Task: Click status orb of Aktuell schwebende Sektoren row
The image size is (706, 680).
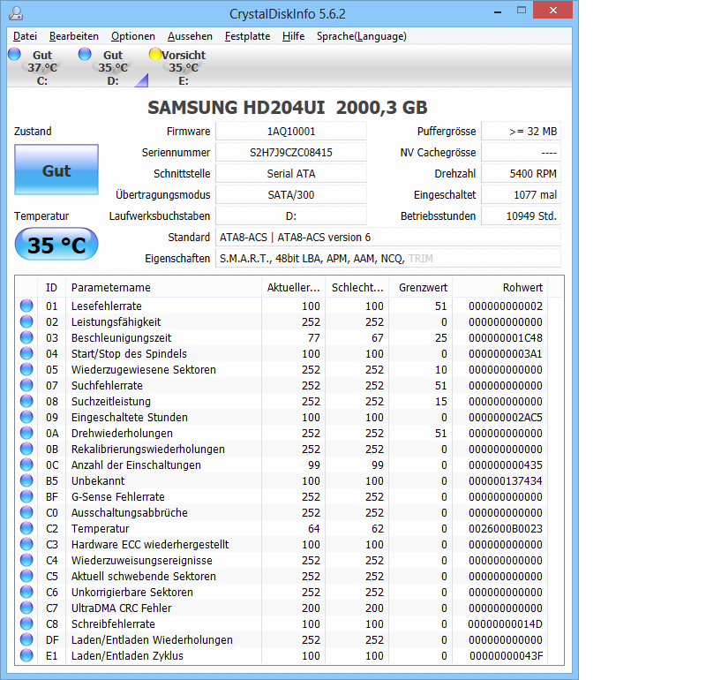Action: point(26,576)
